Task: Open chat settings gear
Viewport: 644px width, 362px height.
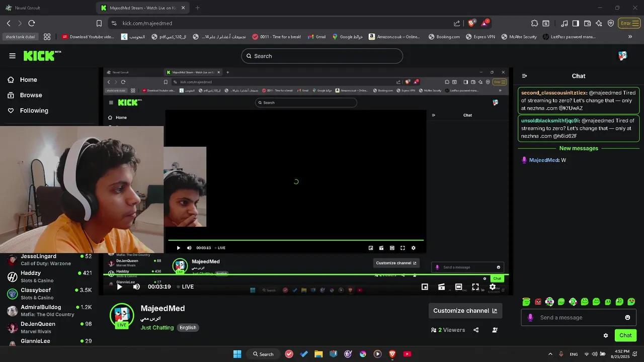Action: 606,335
